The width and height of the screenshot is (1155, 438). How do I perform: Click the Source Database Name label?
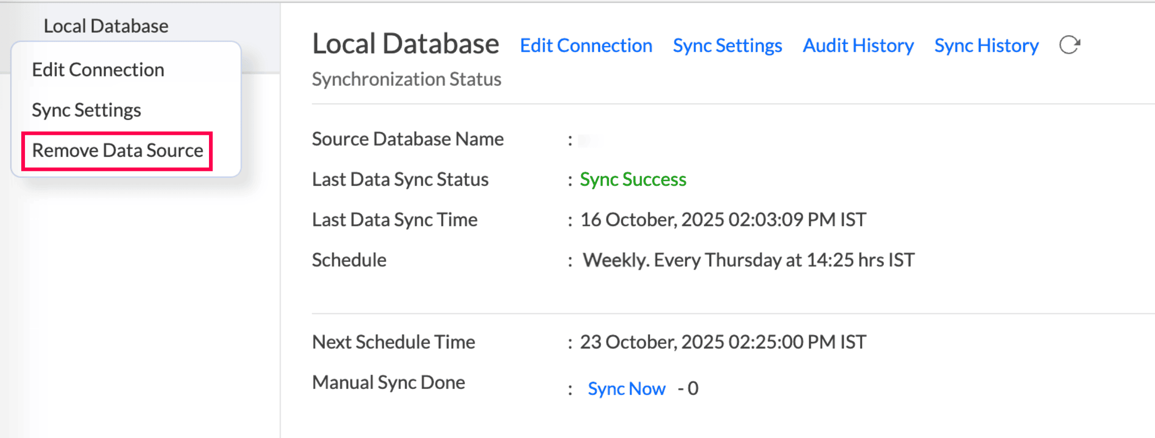click(407, 139)
